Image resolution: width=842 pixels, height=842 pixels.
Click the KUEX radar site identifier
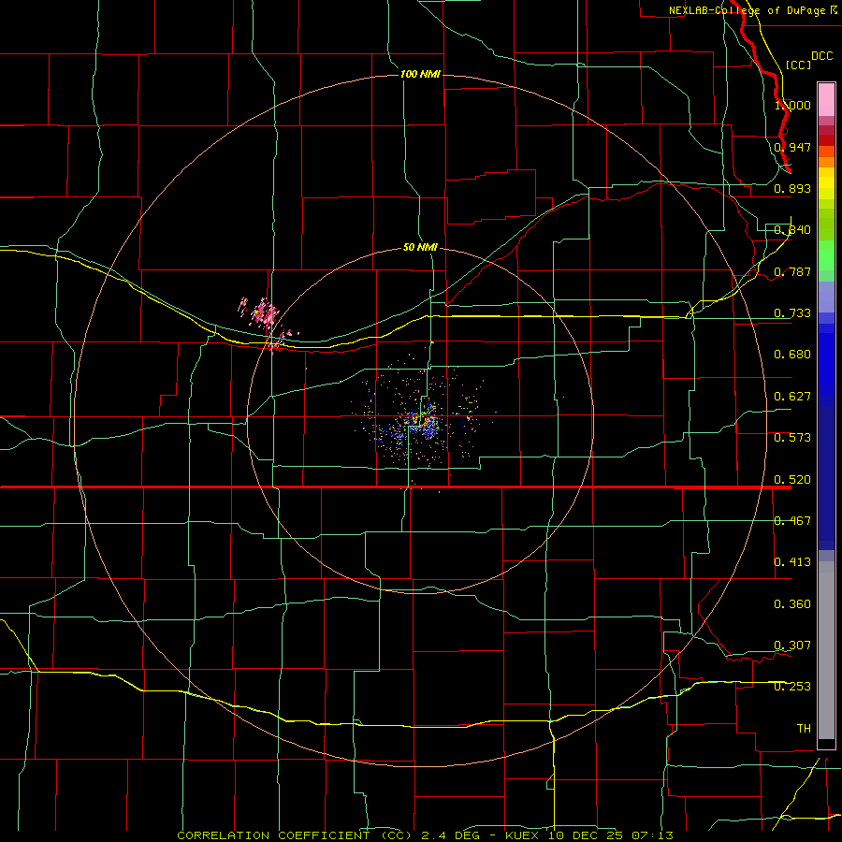coord(524,835)
